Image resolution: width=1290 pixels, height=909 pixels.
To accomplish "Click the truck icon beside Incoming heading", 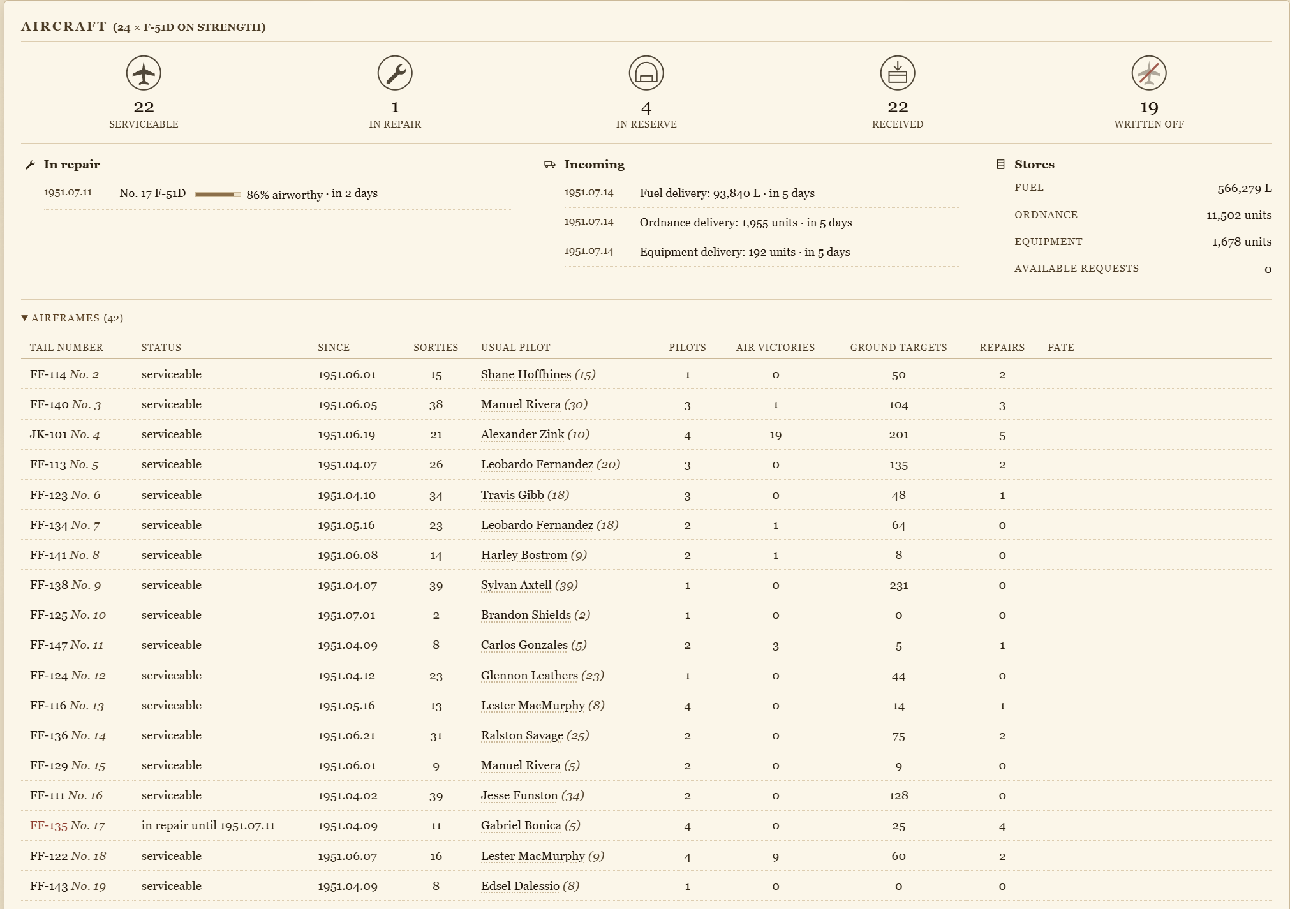I will click(x=549, y=165).
